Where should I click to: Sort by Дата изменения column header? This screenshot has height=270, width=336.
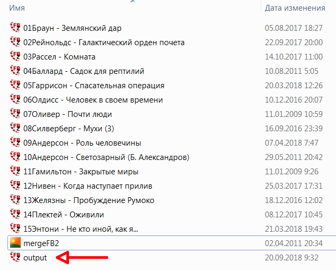(x=295, y=8)
